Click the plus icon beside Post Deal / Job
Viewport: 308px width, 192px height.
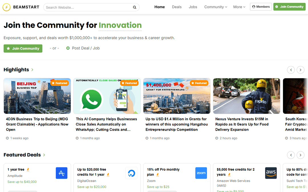click(68, 48)
